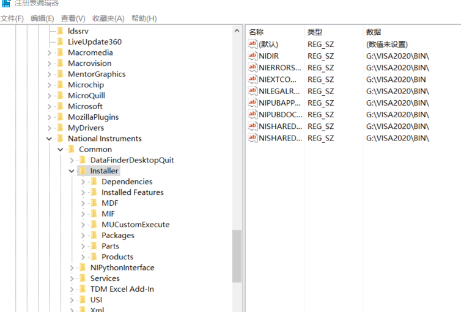
Task: Click the (数值未设置) data cell
Action: (x=387, y=45)
